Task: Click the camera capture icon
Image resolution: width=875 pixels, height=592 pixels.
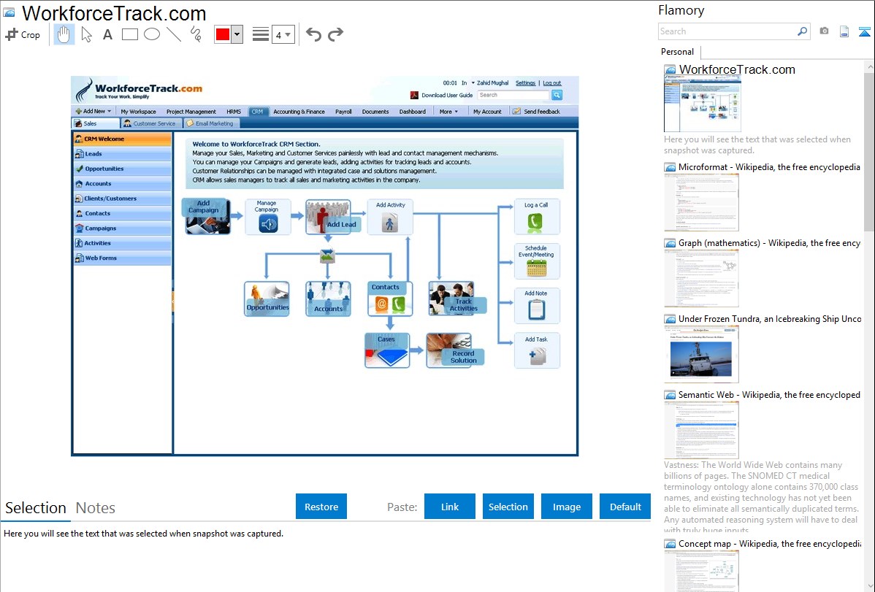Action: pyautogui.click(x=824, y=31)
